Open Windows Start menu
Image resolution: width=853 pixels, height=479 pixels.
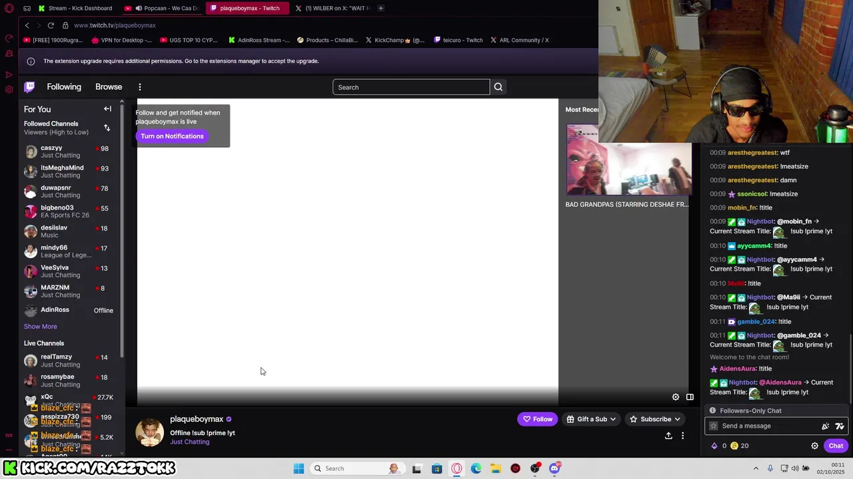point(299,468)
